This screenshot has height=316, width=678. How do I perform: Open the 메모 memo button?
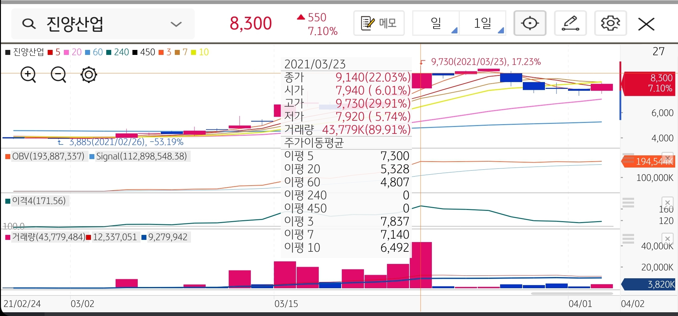point(379,23)
